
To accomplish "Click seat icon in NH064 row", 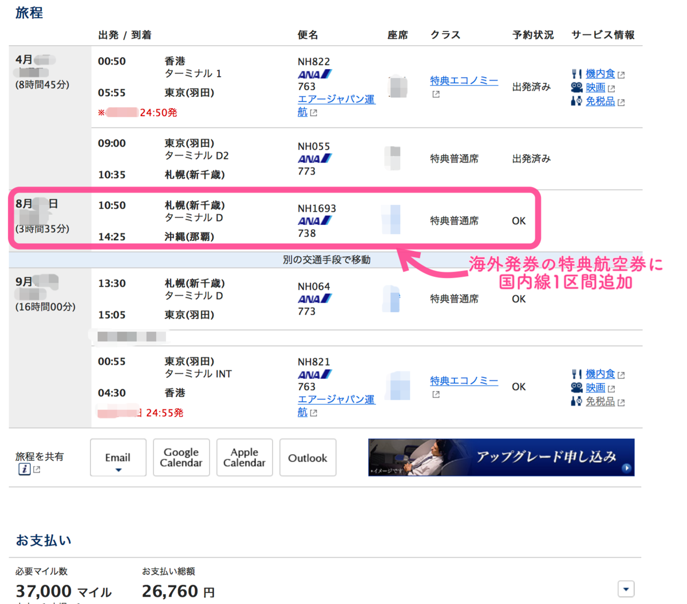I will coord(391,298).
